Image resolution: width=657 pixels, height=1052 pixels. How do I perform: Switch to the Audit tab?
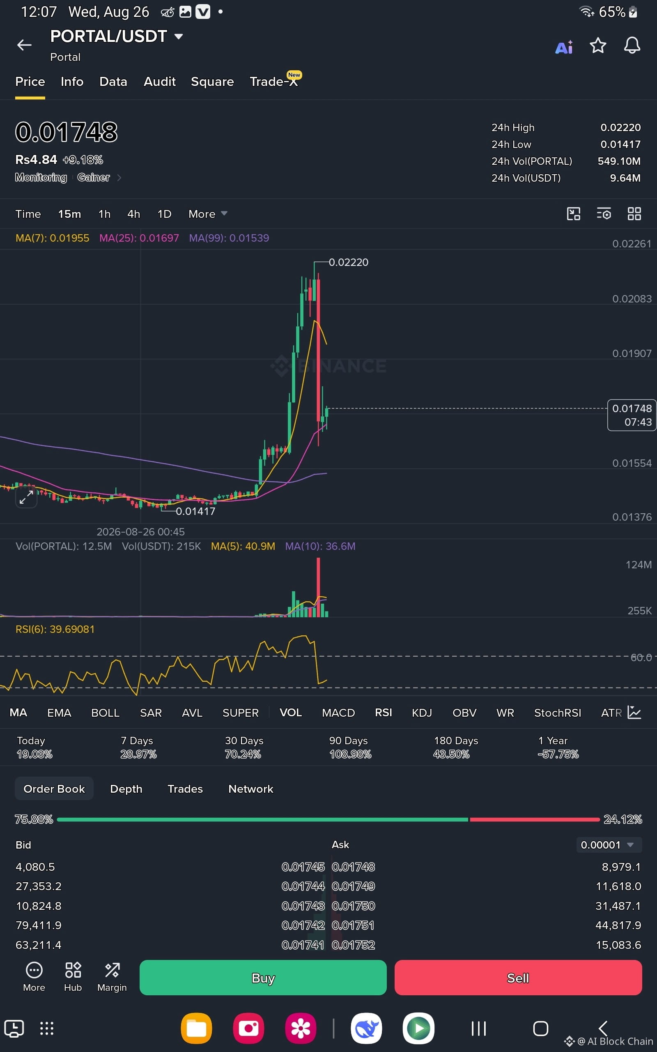(x=159, y=82)
